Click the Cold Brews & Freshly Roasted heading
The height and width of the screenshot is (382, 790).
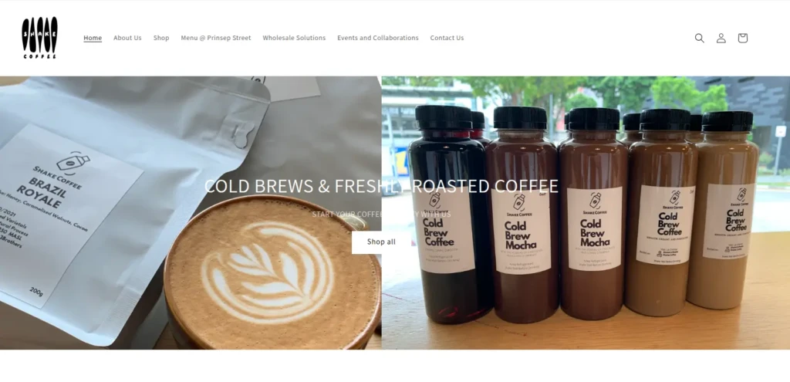pyautogui.click(x=381, y=186)
